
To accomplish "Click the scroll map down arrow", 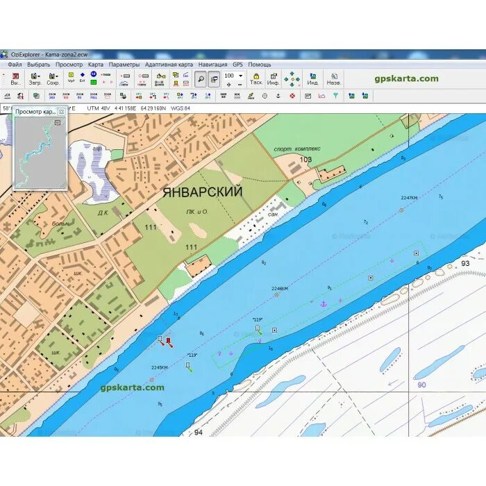I will (x=292, y=85).
